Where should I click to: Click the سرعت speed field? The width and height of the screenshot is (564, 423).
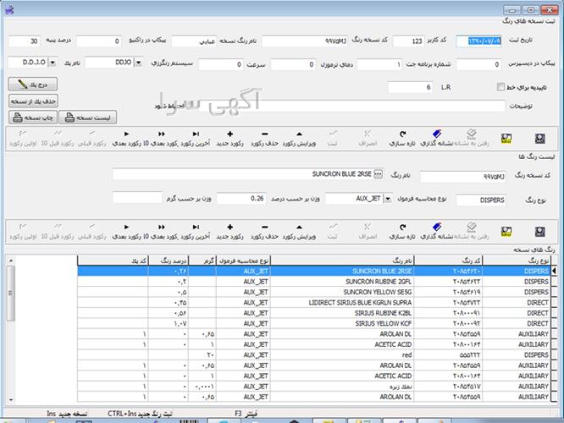tap(221, 64)
